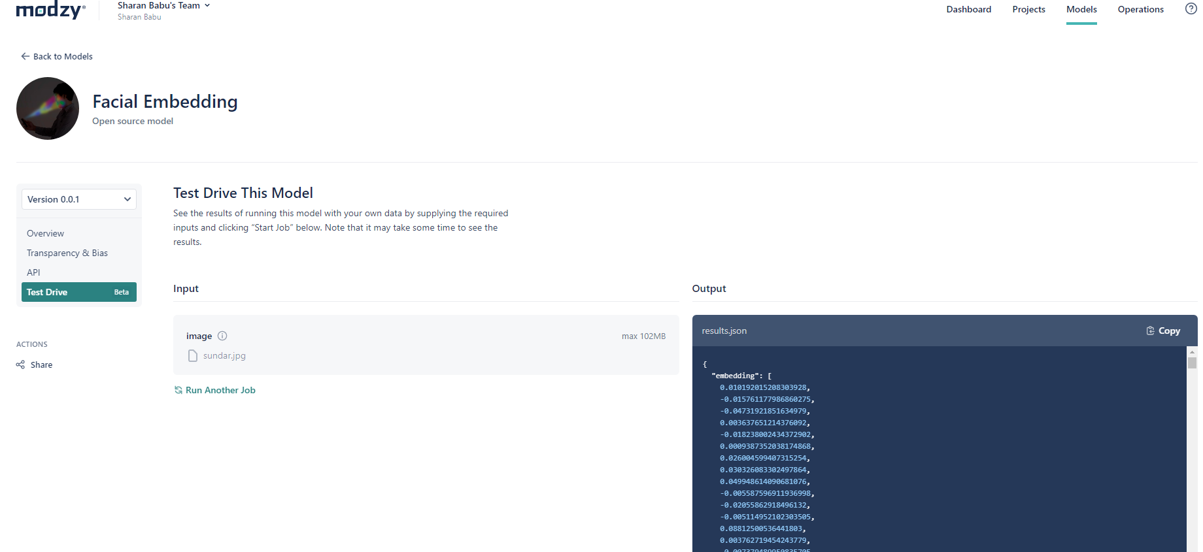Select the Models tab
This screenshot has width=1203, height=552.
tap(1081, 9)
